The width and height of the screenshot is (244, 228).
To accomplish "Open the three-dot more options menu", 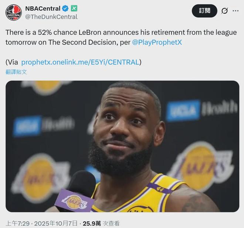I will [235, 11].
